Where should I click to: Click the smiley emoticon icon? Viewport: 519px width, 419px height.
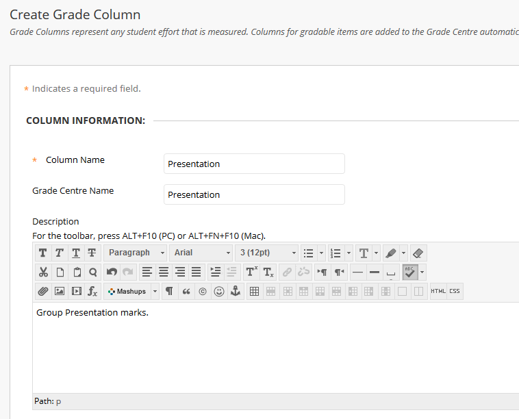pyautogui.click(x=219, y=292)
